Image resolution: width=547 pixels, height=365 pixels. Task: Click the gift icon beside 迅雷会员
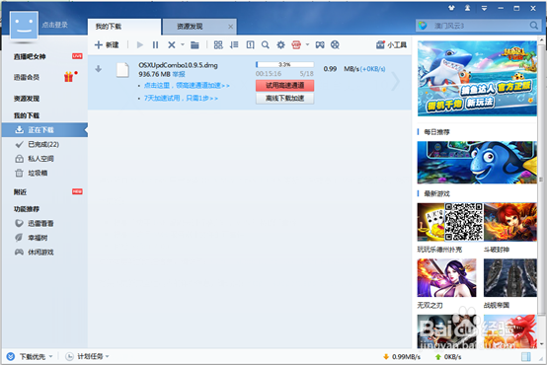click(69, 77)
